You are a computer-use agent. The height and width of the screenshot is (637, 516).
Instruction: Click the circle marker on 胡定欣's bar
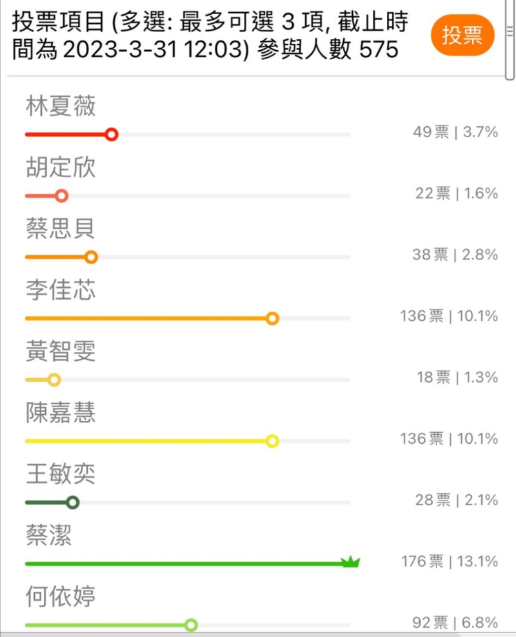pos(62,196)
